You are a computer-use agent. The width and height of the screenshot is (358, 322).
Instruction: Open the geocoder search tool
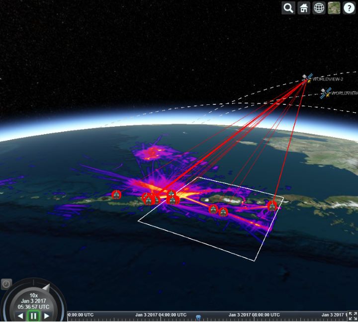pyautogui.click(x=288, y=8)
